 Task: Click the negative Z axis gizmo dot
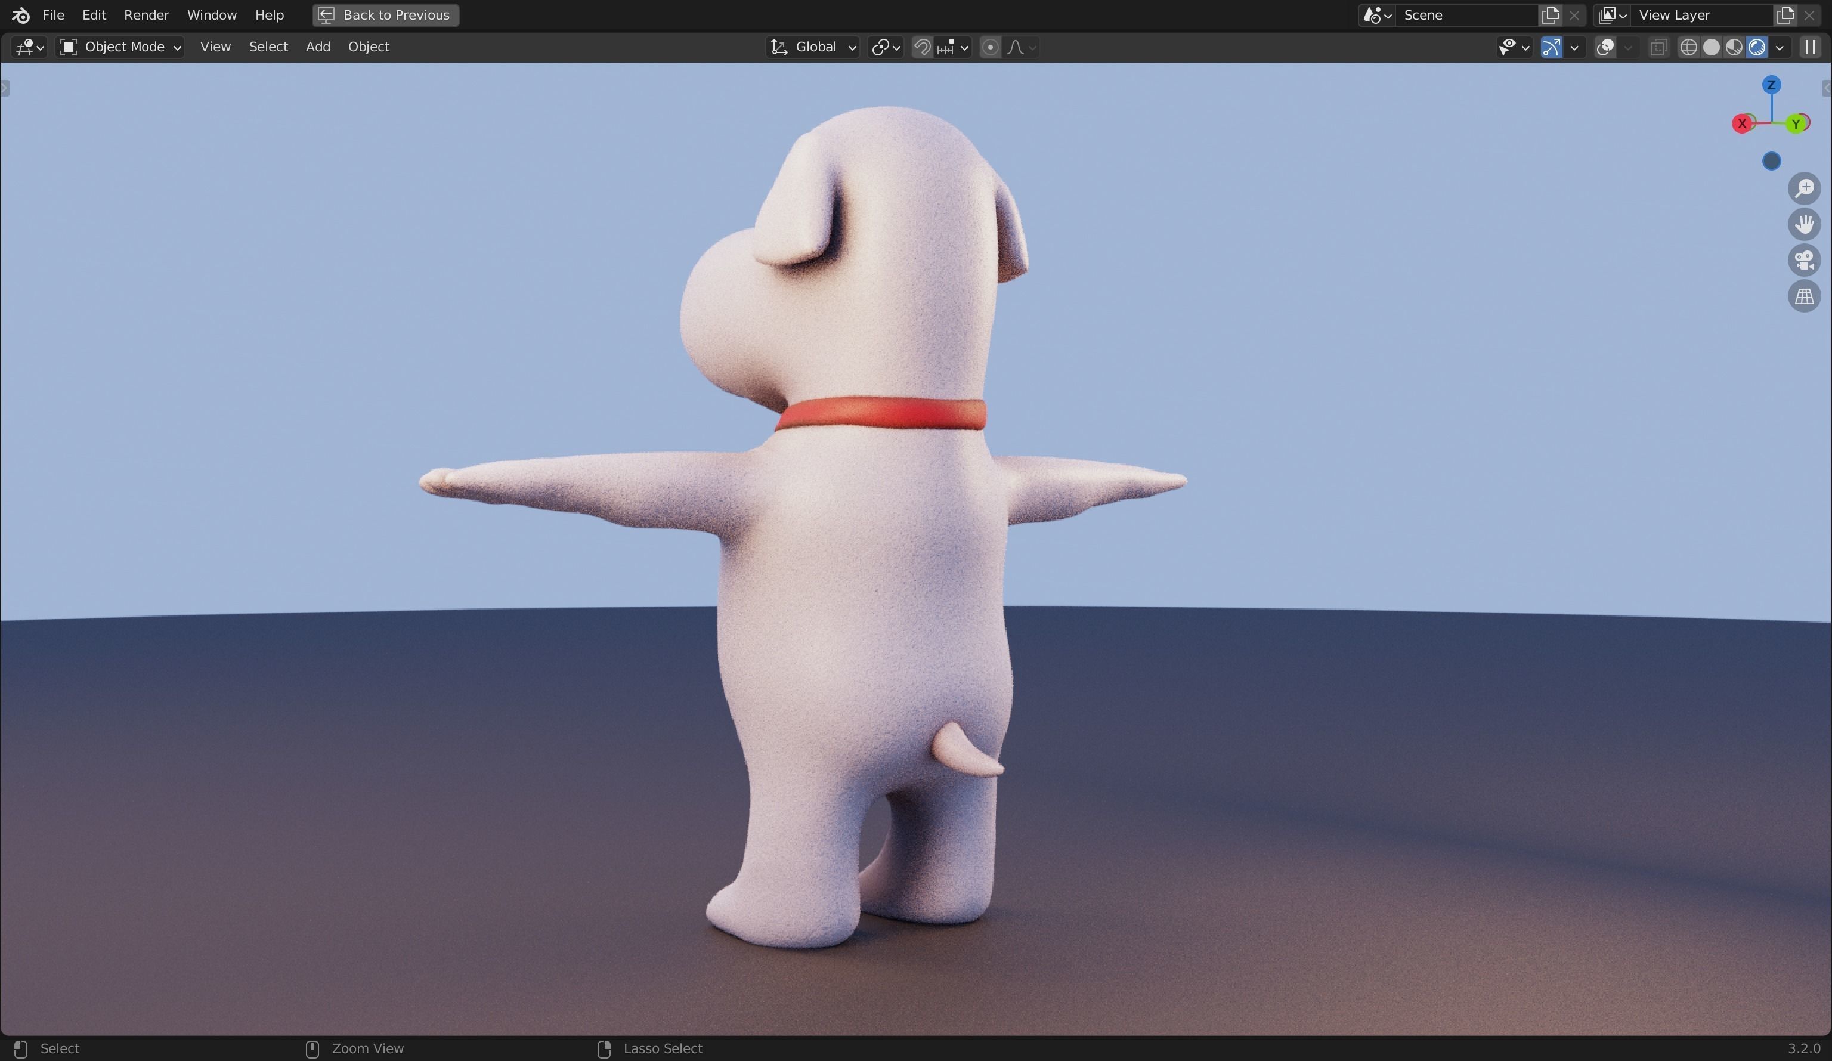[1771, 160]
